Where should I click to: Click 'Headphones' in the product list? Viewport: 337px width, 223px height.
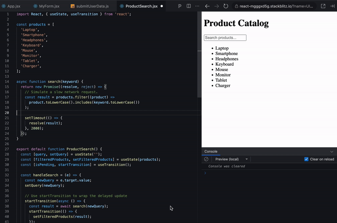(227, 59)
